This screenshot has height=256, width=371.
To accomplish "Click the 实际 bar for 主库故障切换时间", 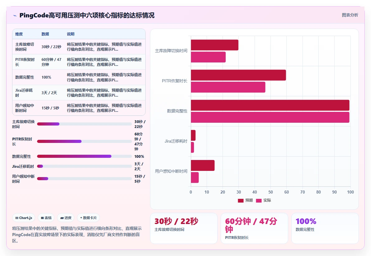I will 208,57.
